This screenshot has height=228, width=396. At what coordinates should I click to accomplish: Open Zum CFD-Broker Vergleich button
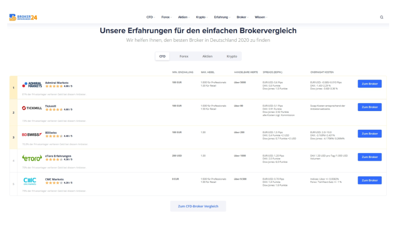(x=198, y=206)
